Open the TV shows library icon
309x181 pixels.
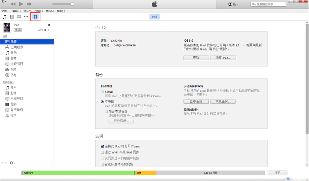click(x=19, y=17)
